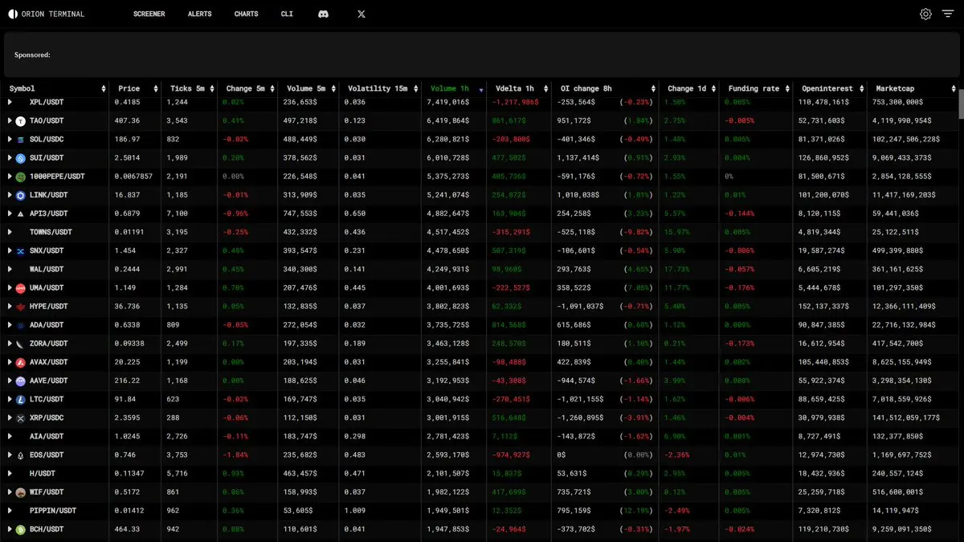This screenshot has height=542, width=964.
Task: Expand the TAO/USDT row arrow
Action: pos(10,120)
